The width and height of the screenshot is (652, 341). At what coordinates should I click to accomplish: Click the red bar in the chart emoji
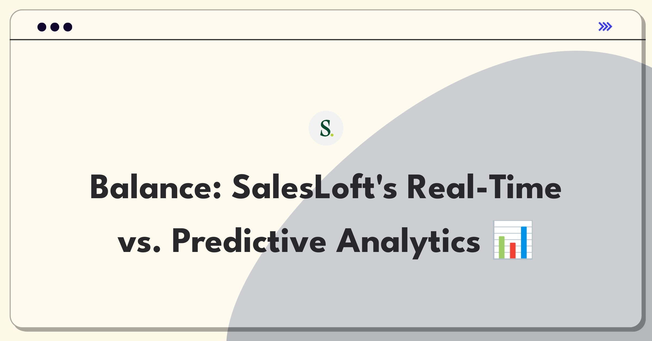(x=513, y=250)
